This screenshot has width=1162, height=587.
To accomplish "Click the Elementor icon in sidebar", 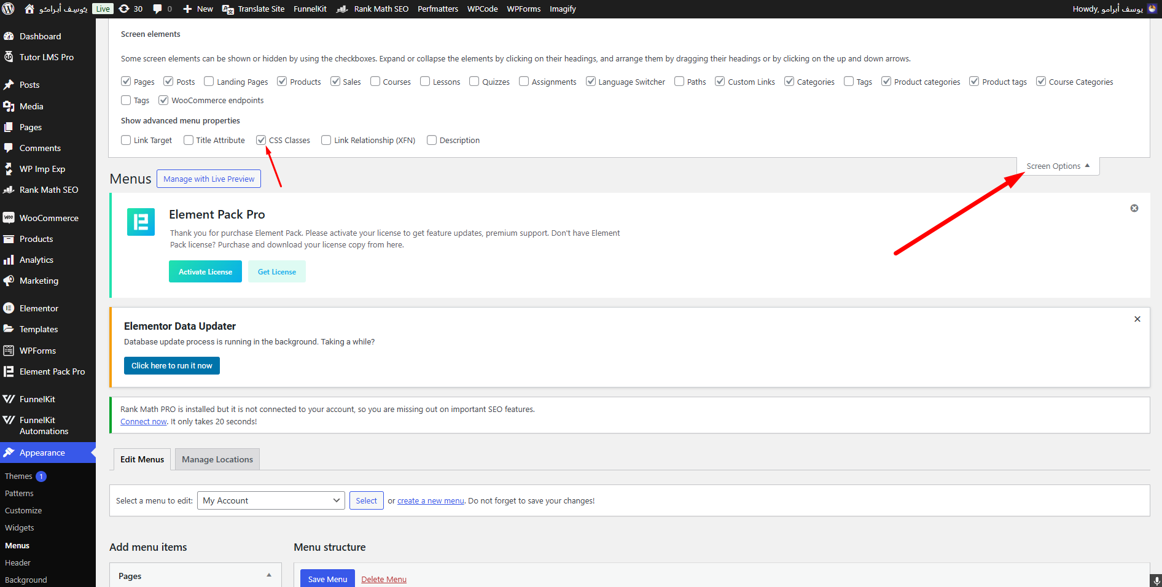I will click(x=9, y=308).
